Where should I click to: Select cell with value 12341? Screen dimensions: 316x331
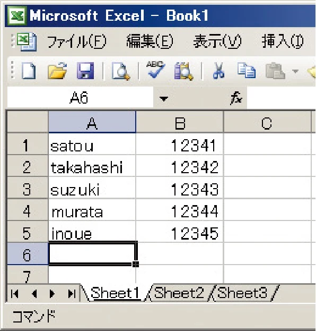pos(180,145)
